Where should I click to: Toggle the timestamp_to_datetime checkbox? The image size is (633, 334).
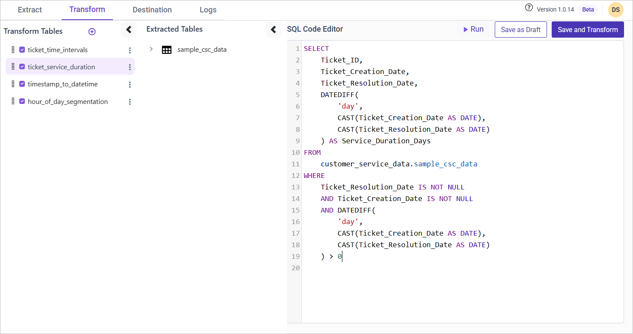click(x=22, y=84)
